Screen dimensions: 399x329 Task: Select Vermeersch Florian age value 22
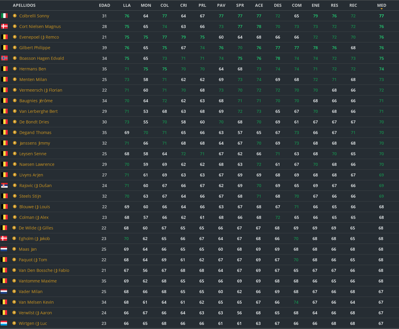pyautogui.click(x=105, y=90)
